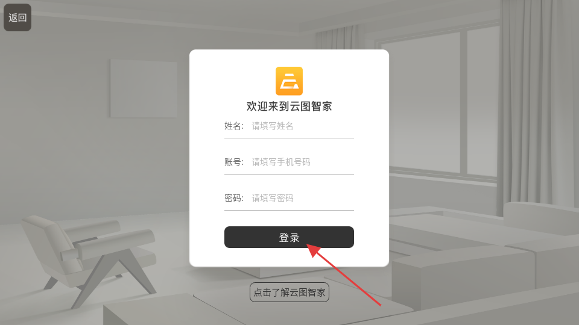Screen dimensions: 579x325
Task: Focus the 请填写密码 password input field
Action: [302, 198]
